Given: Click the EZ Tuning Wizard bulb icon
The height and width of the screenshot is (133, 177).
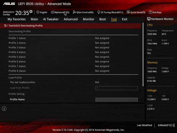Looking at the screenshot, I should click(98, 12).
